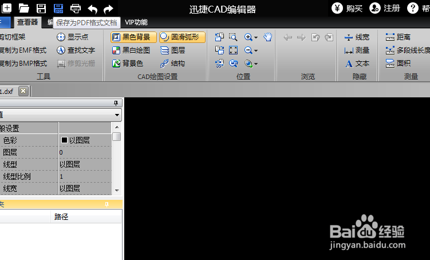430x260 pixels.
Task: Click the new file icon
Action: coord(6,8)
